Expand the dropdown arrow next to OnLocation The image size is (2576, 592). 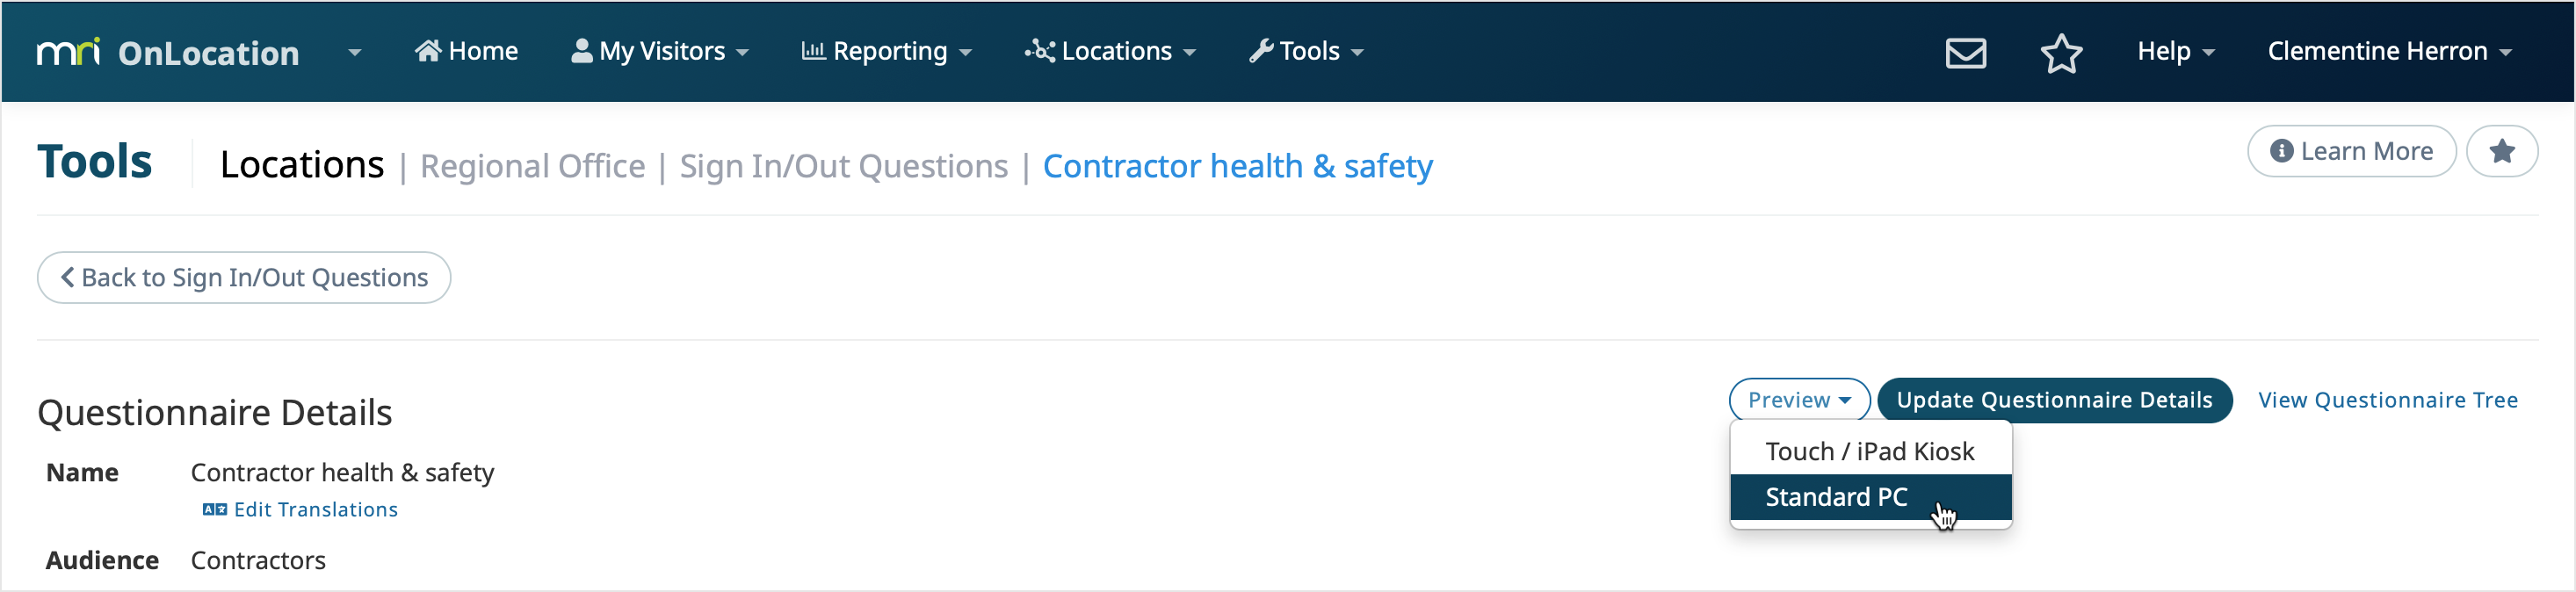[x=355, y=52]
